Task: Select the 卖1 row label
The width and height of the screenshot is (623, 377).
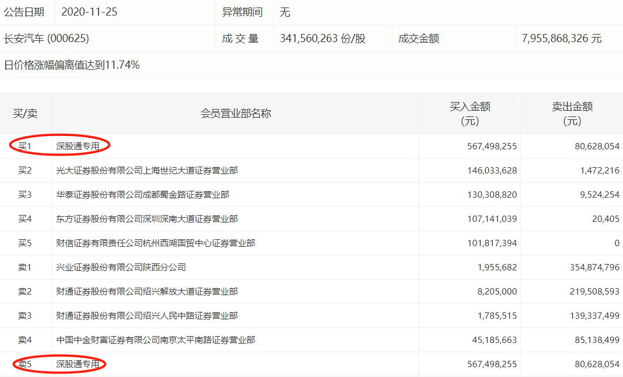Action: click(x=25, y=267)
